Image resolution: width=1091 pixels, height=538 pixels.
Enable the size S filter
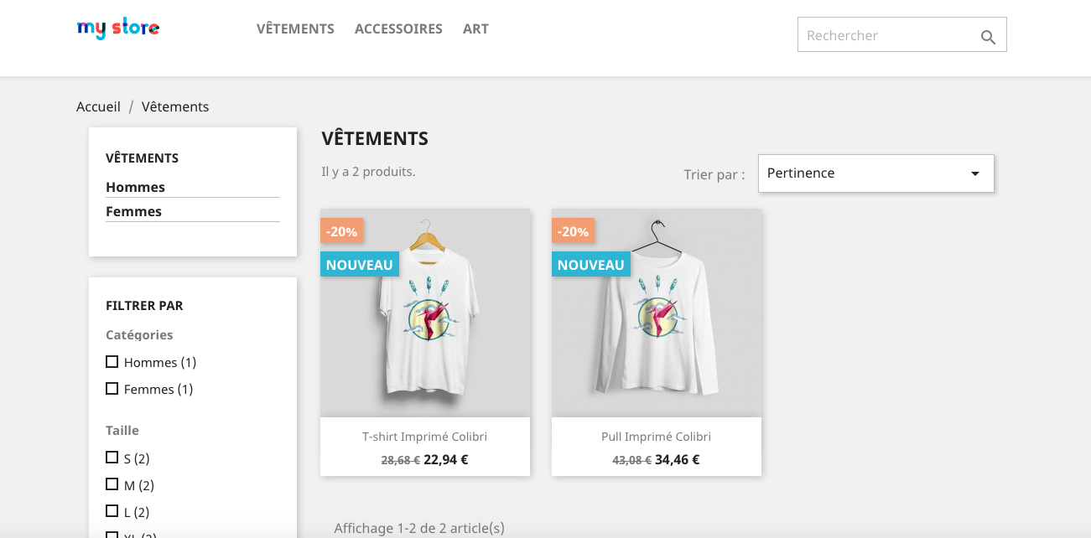coord(112,458)
